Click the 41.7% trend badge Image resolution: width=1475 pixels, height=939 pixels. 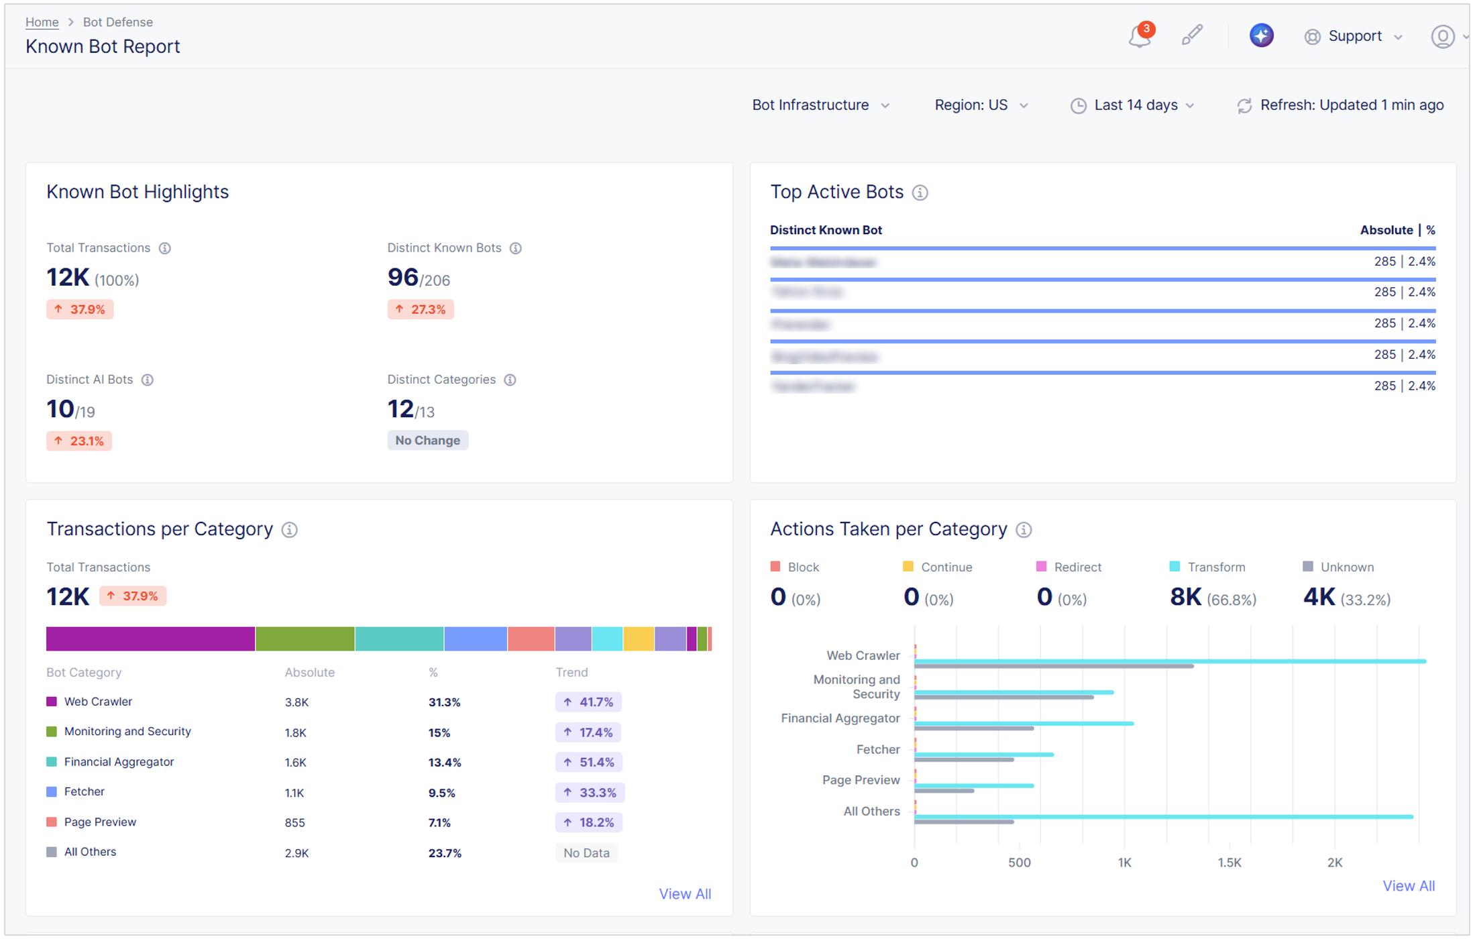pyautogui.click(x=588, y=702)
